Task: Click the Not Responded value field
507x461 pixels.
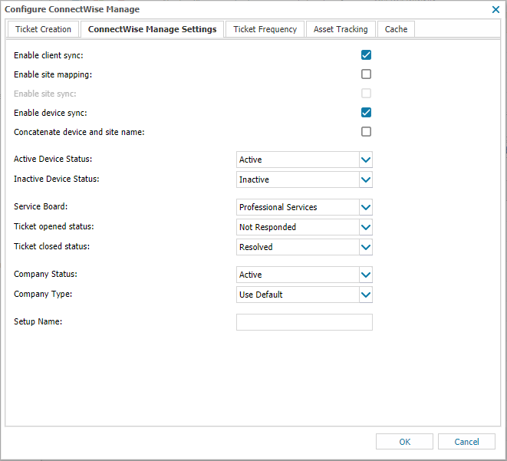Action: pos(298,227)
